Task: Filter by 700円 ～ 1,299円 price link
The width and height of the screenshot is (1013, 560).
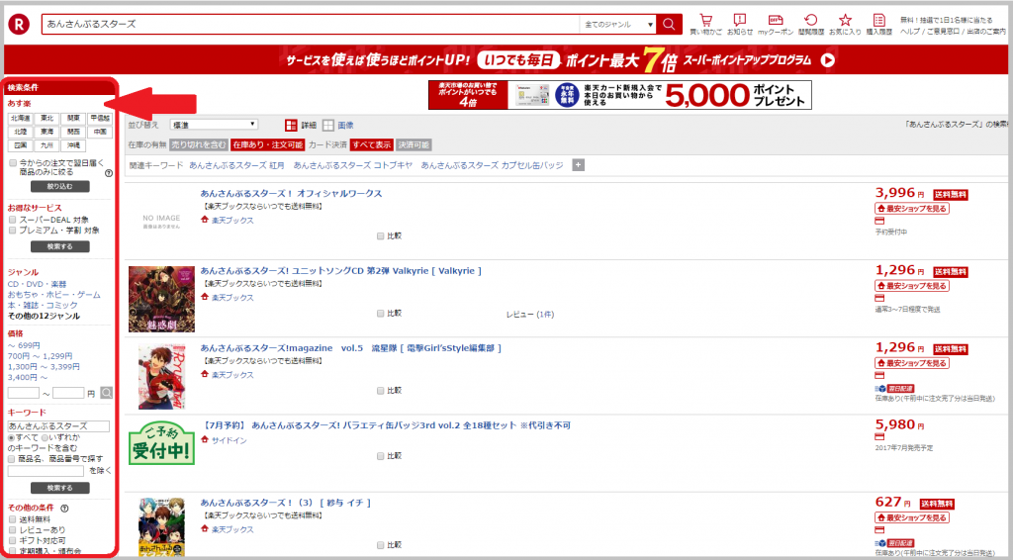Action: tap(40, 356)
